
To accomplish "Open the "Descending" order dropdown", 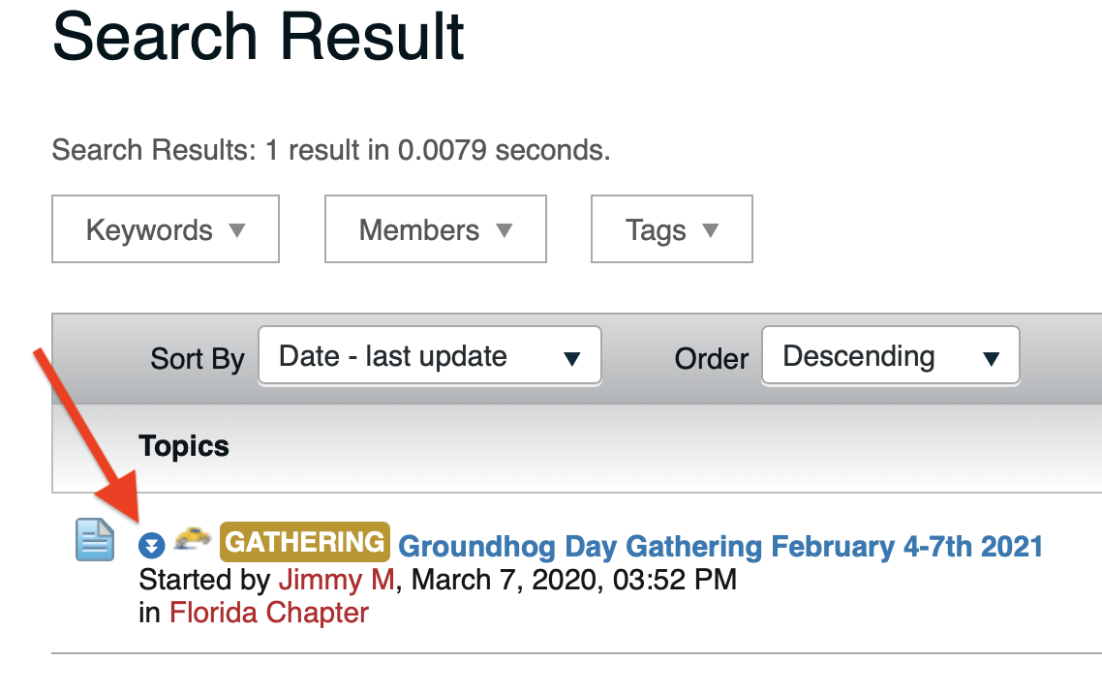I will click(889, 356).
